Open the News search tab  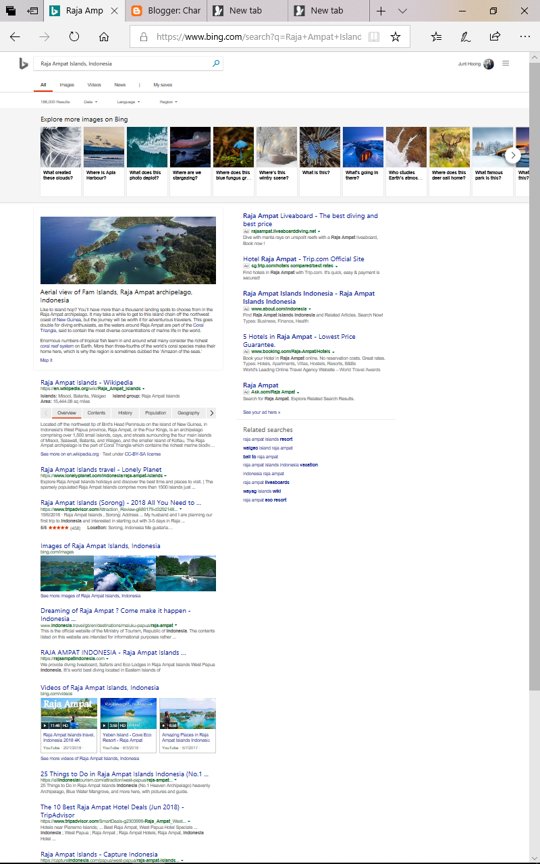click(x=119, y=85)
